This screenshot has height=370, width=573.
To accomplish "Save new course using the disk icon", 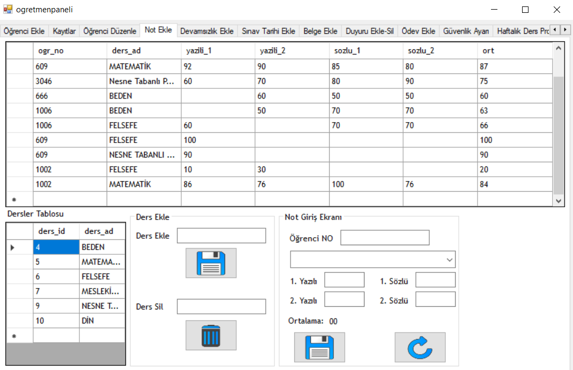I will point(211,262).
